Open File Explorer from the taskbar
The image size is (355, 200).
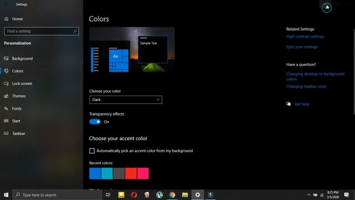point(185,195)
